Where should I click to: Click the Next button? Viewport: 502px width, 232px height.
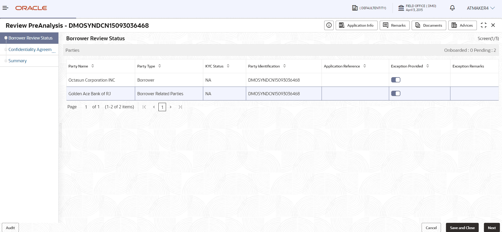(492, 228)
